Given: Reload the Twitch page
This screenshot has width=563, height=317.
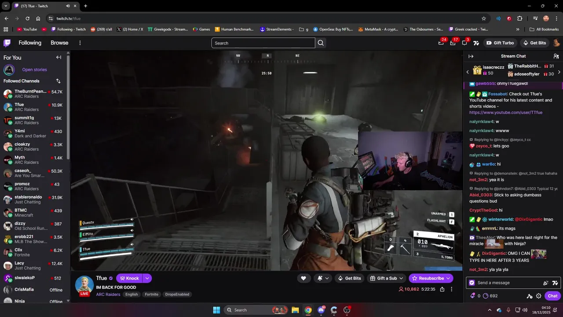Looking at the screenshot, I should [x=27, y=18].
